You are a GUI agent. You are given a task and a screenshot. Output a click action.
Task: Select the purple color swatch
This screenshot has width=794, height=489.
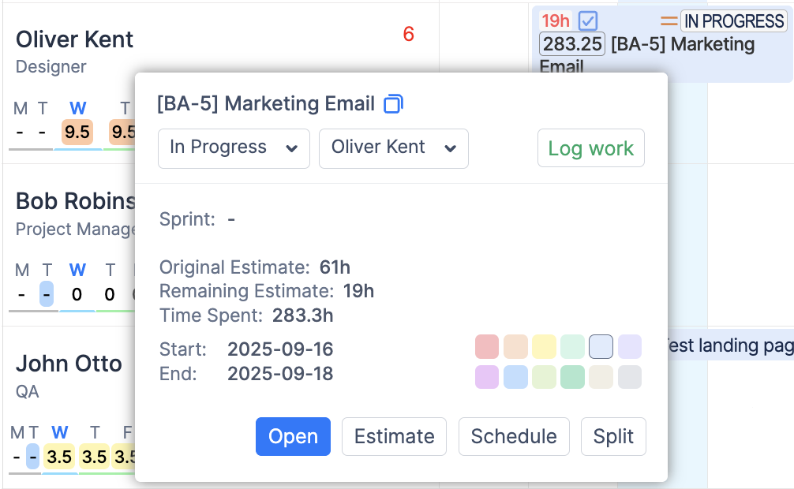click(x=487, y=377)
